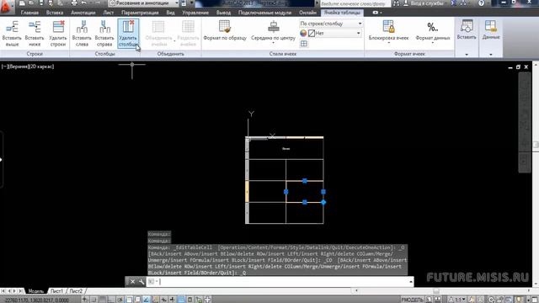Select the Ячейка таблицы contextual tab
Viewport: 539px width, 303px height.
[x=342, y=13]
